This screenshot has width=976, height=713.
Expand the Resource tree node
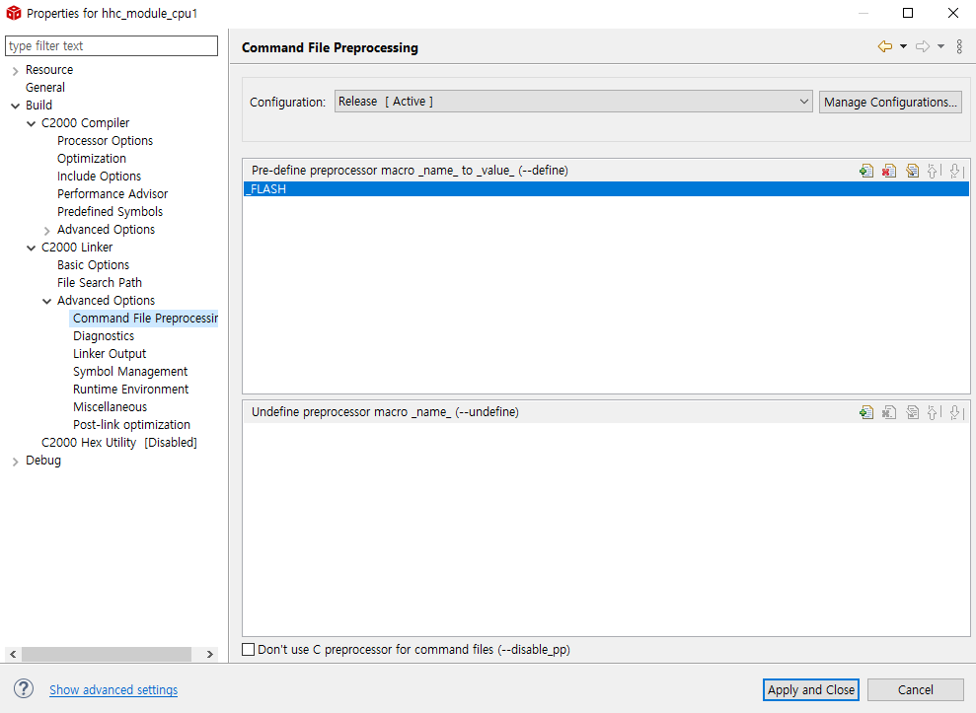point(16,70)
